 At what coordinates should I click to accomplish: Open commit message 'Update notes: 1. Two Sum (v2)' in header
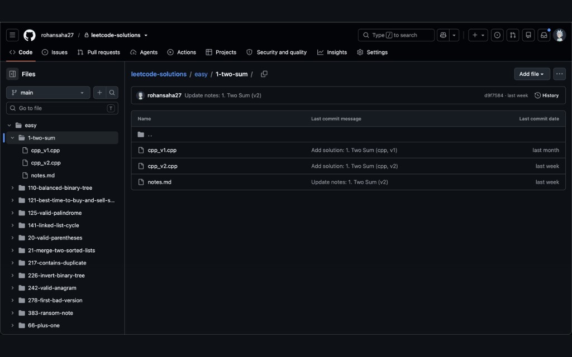223,95
